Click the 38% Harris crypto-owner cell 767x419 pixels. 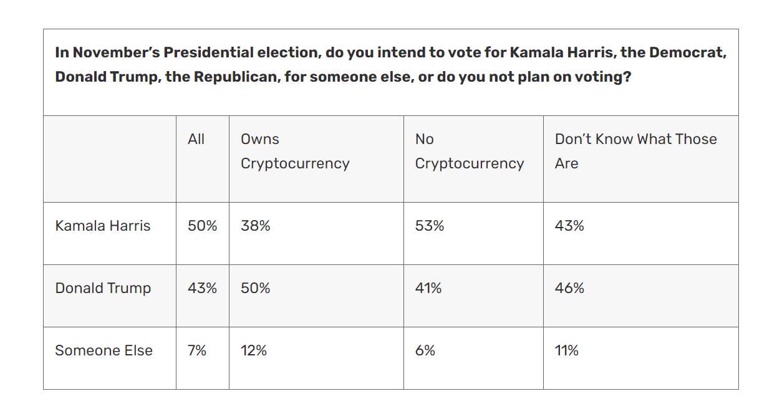(x=256, y=226)
